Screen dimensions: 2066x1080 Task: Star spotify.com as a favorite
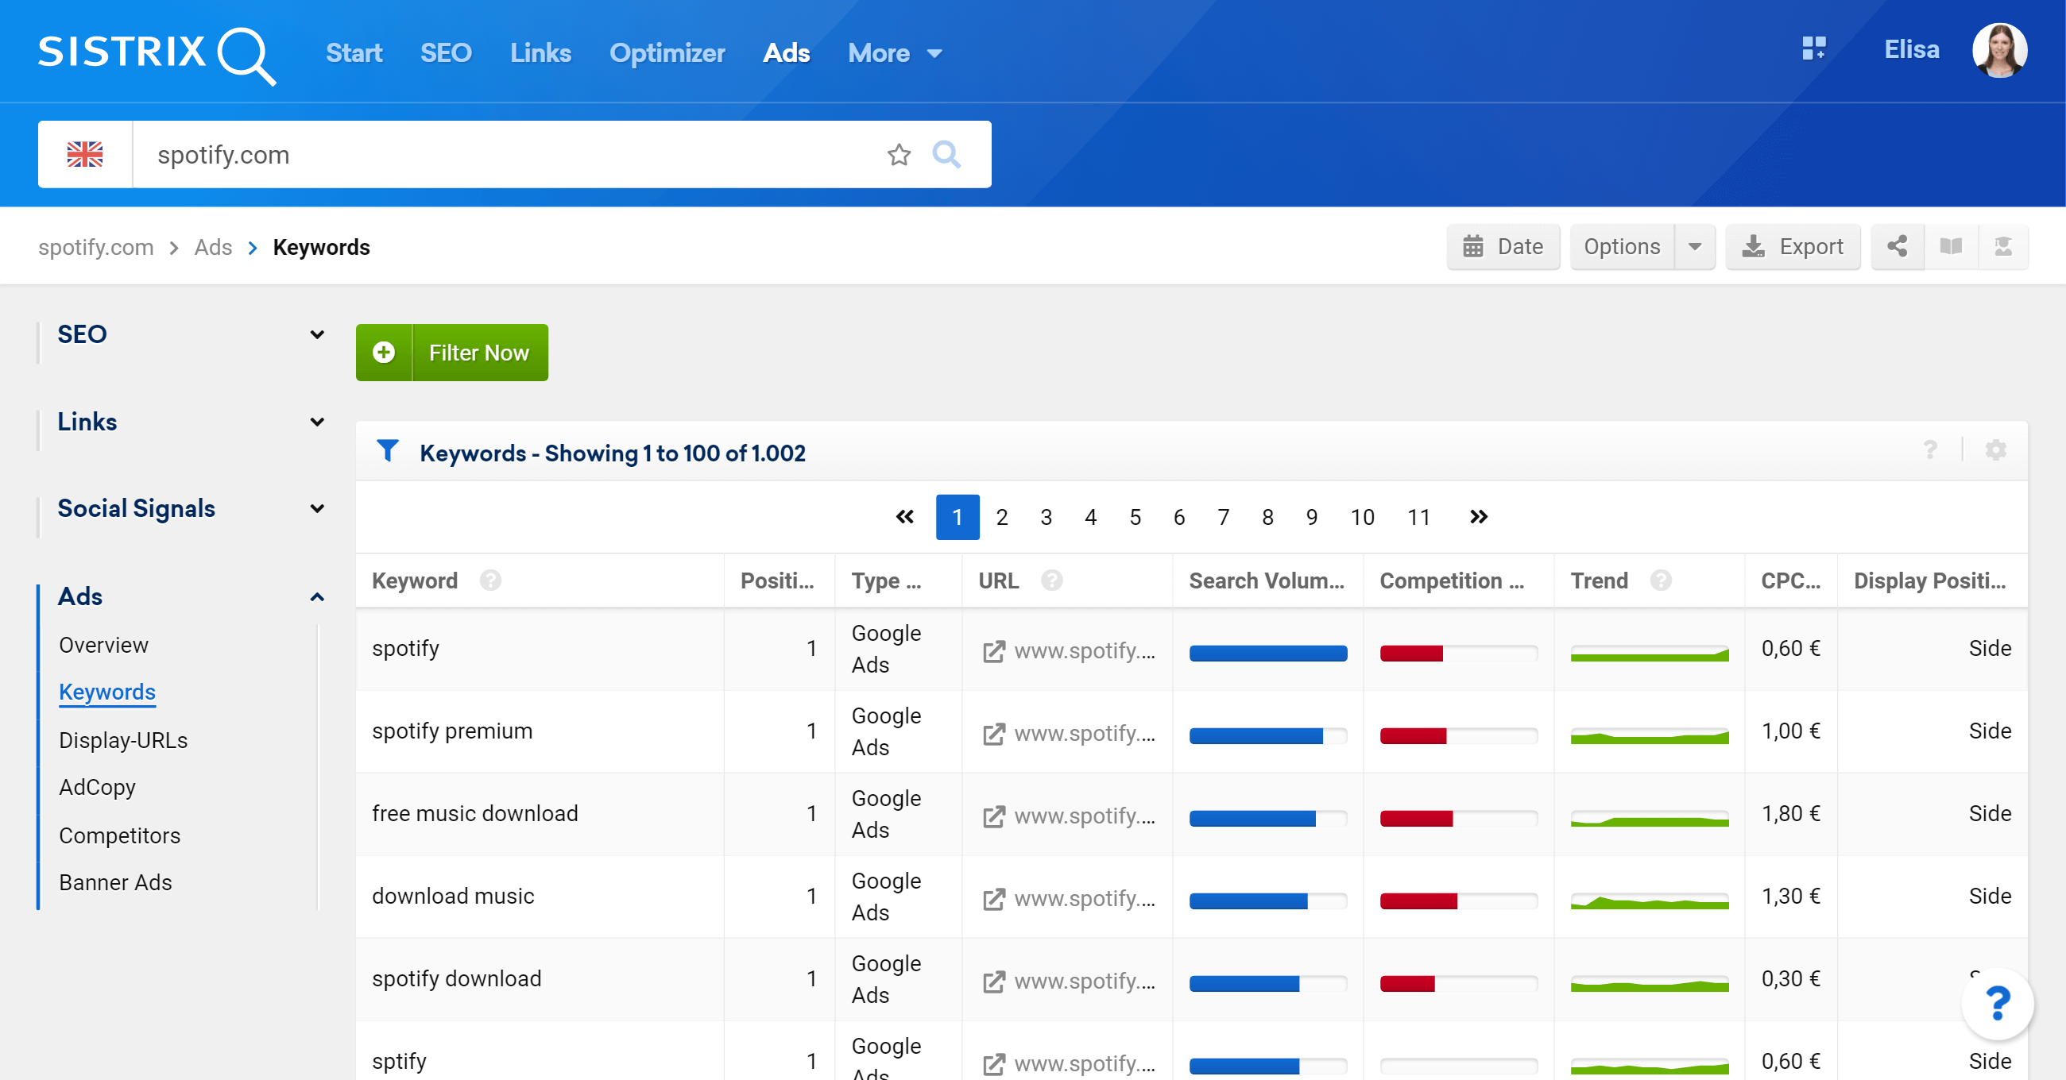pos(899,154)
